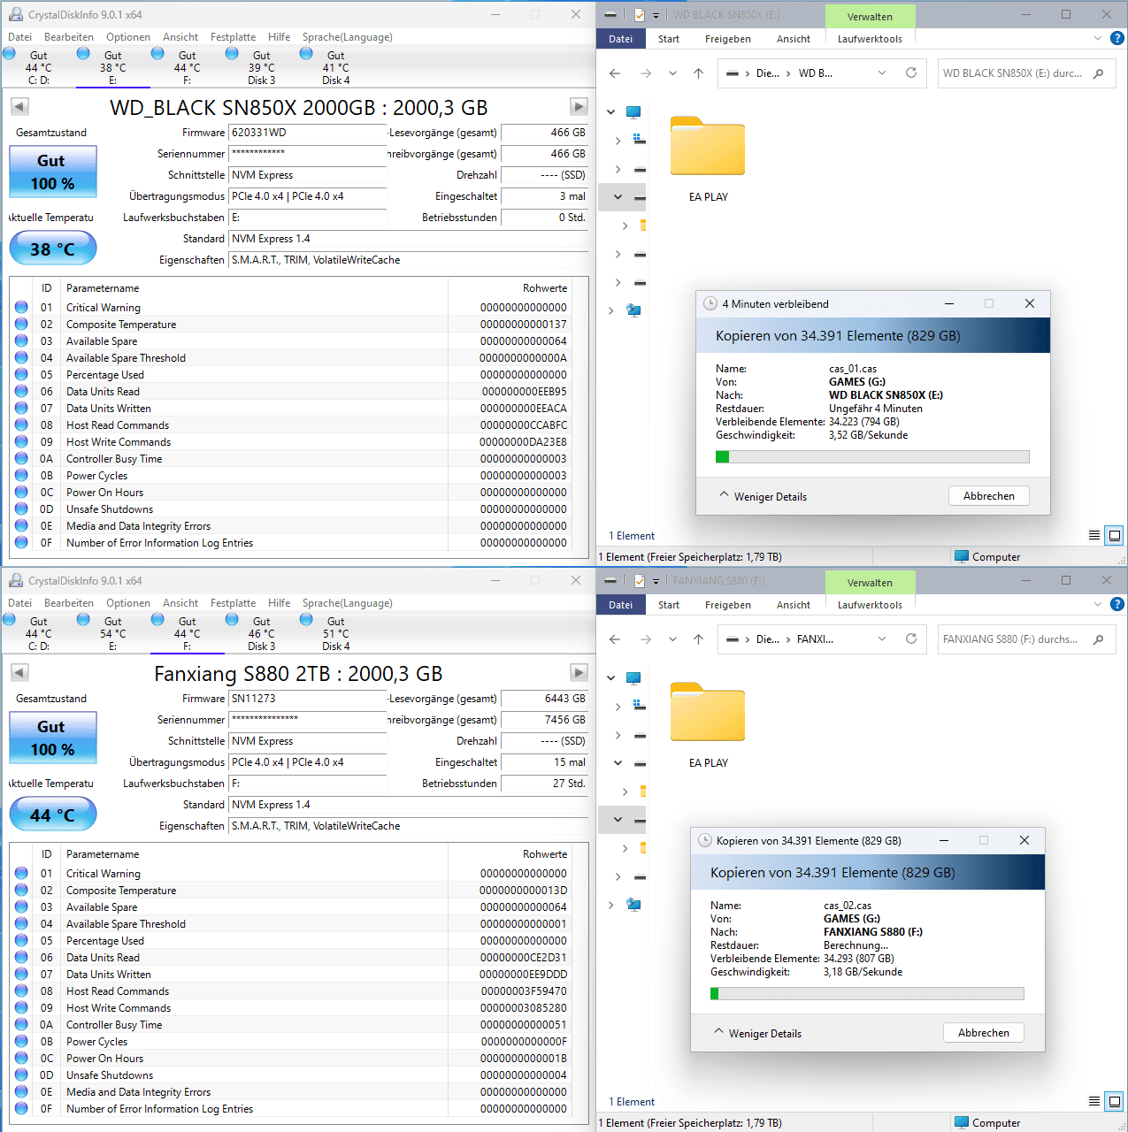
Task: Go back in the WD BLACK SN850X Explorer window
Action: tap(615, 73)
